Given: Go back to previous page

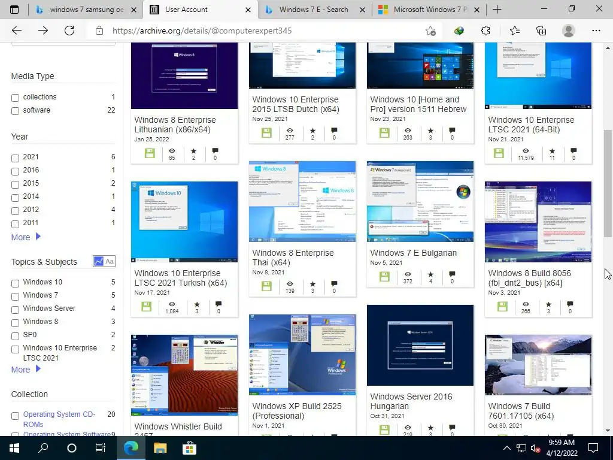Looking at the screenshot, I should click(16, 31).
